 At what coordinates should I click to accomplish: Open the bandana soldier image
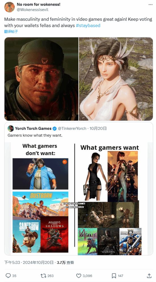pos(41,79)
